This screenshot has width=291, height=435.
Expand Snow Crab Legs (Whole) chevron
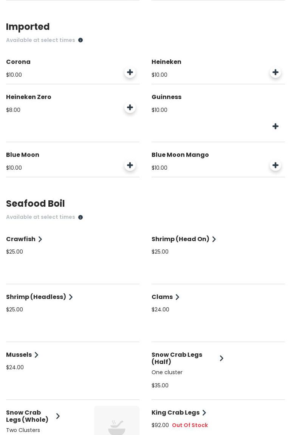(58, 416)
